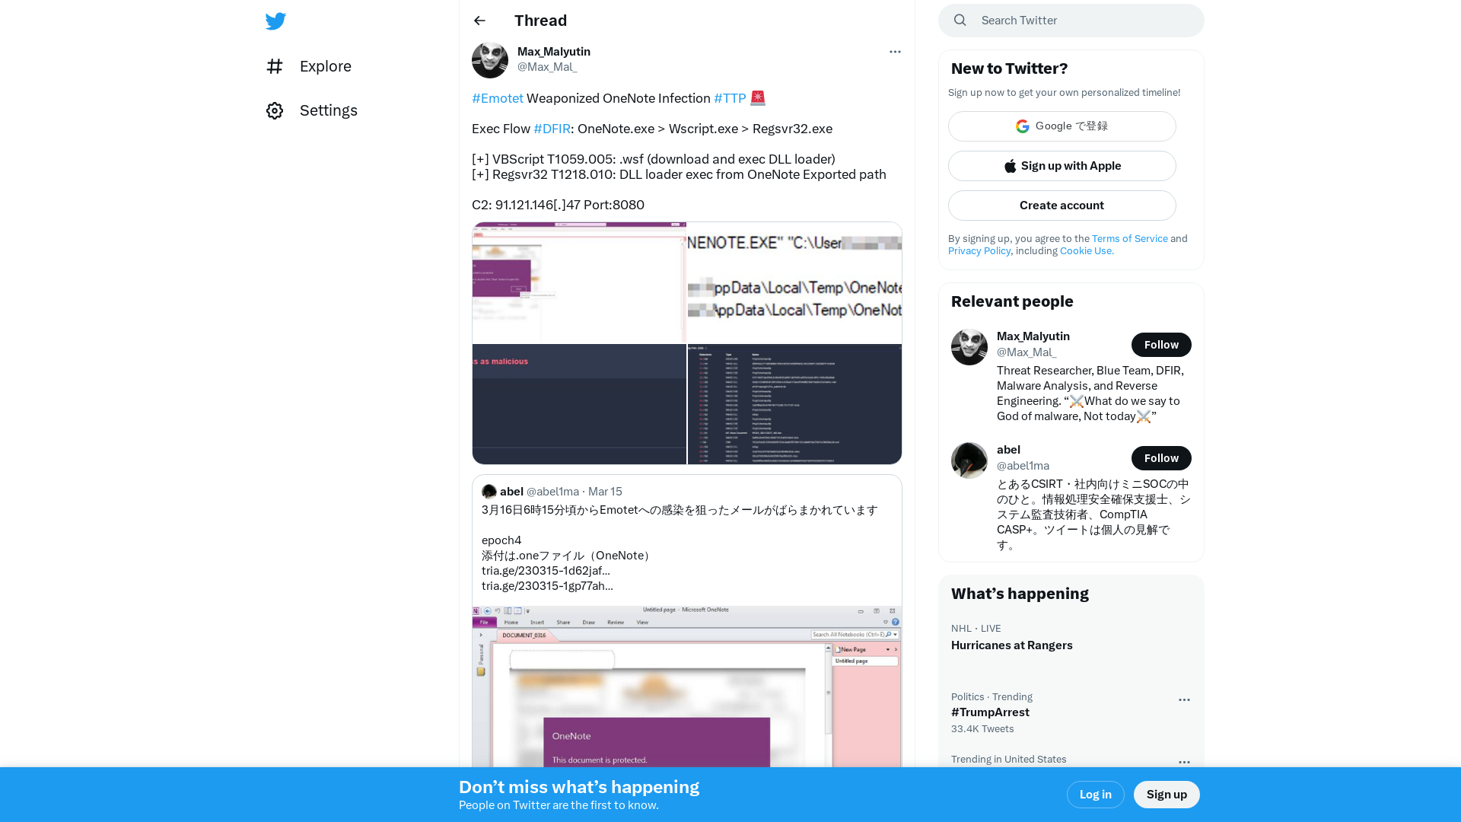1461x822 pixels.
Task: Click Follow button for abel
Action: tap(1161, 457)
